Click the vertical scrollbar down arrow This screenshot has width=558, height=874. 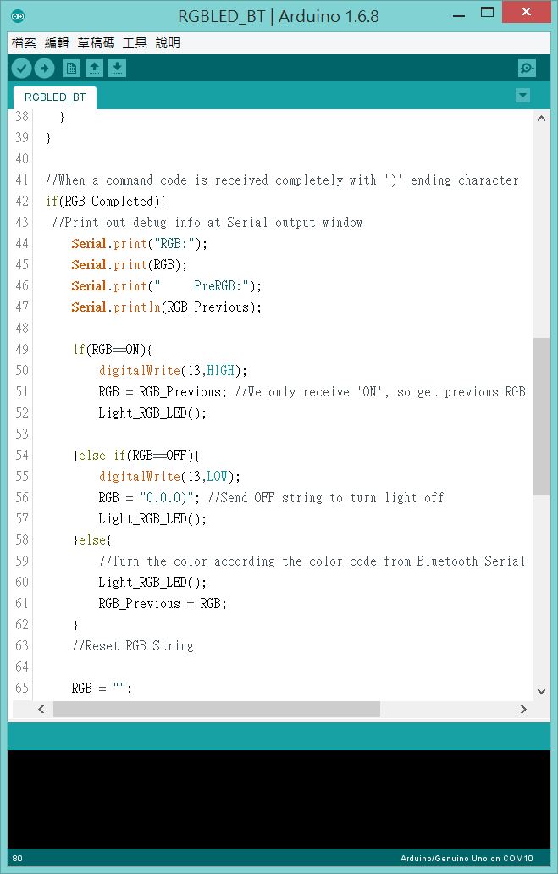541,691
